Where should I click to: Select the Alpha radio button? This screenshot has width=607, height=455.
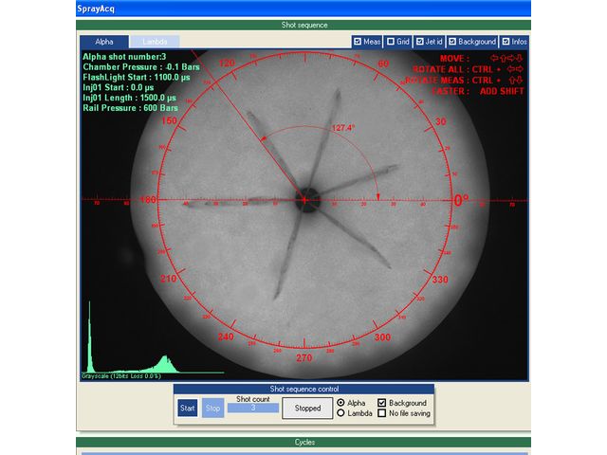pos(341,403)
